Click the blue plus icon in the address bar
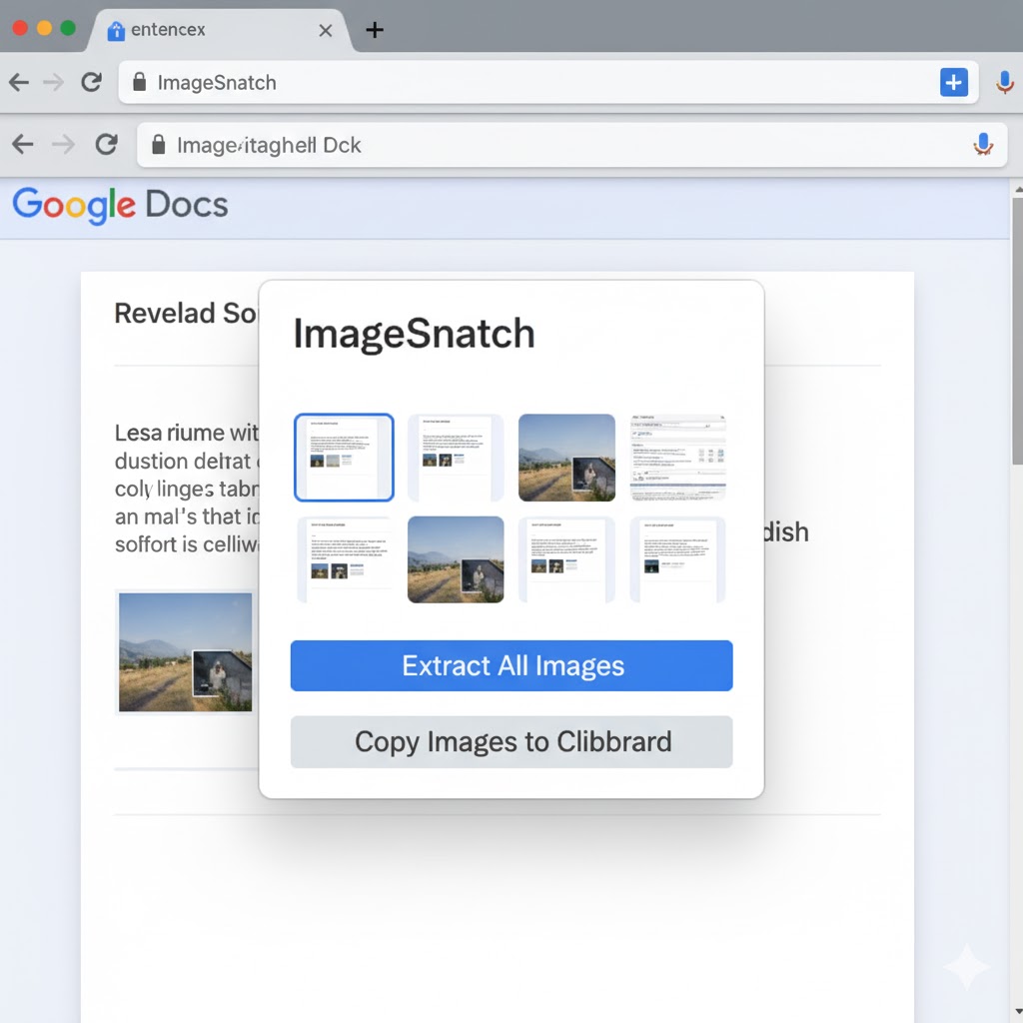 point(954,82)
